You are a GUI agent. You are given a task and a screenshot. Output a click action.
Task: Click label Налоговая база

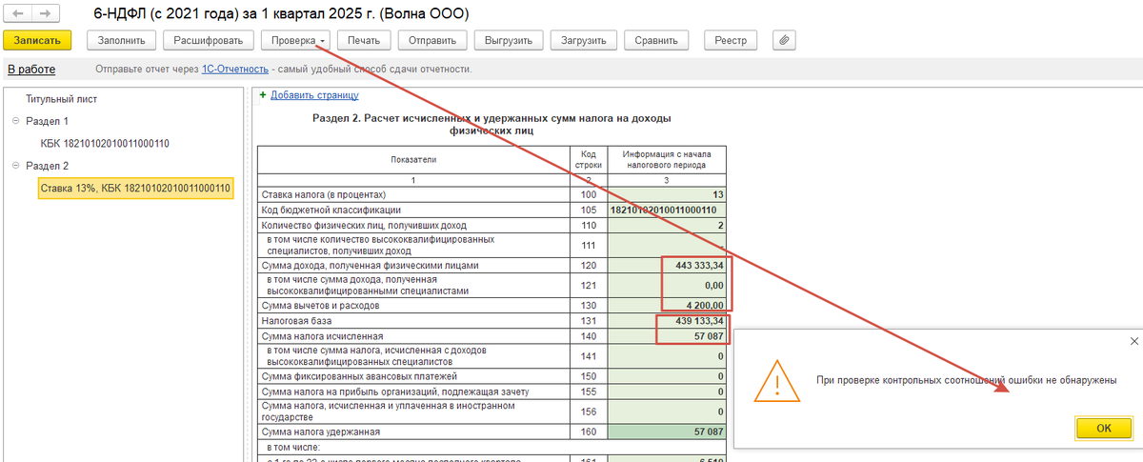click(x=297, y=321)
